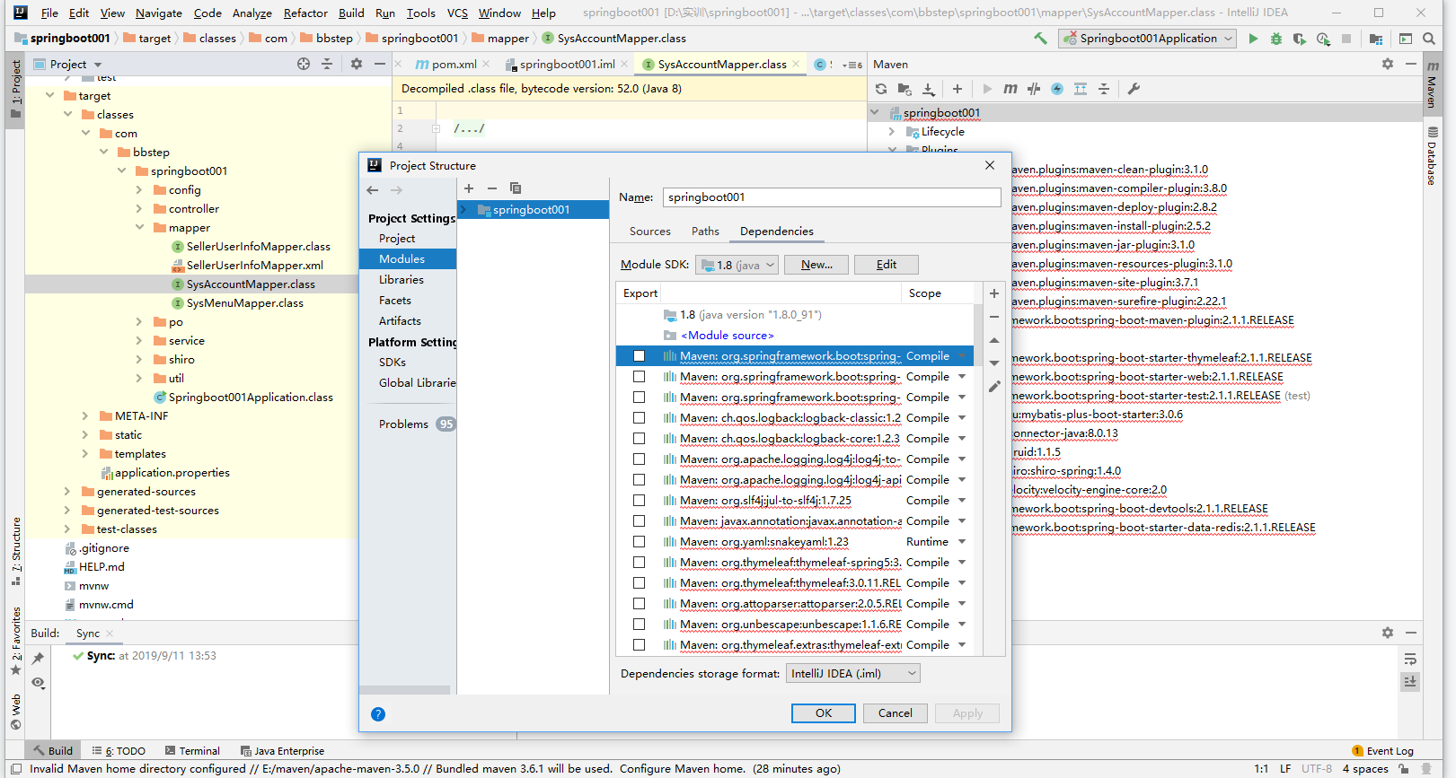The image size is (1456, 778).
Task: Expand META-INF folder
Action: tap(85, 416)
